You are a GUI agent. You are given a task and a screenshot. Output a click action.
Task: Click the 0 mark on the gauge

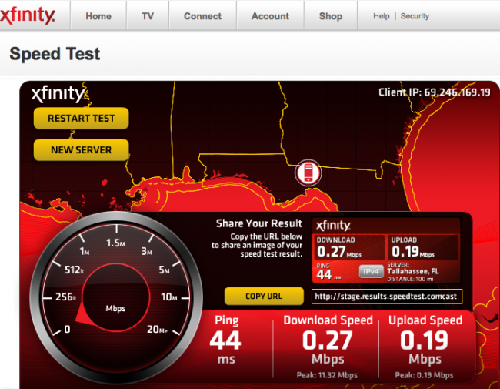point(67,329)
